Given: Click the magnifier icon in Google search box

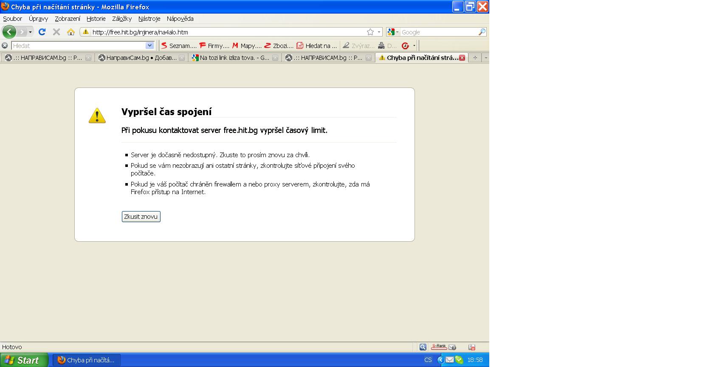Looking at the screenshot, I should pyautogui.click(x=482, y=32).
